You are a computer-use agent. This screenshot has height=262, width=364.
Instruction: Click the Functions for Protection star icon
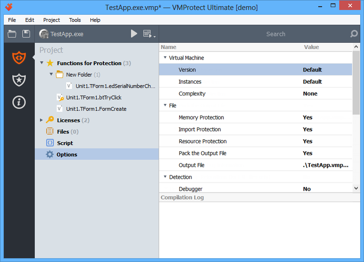(50, 63)
